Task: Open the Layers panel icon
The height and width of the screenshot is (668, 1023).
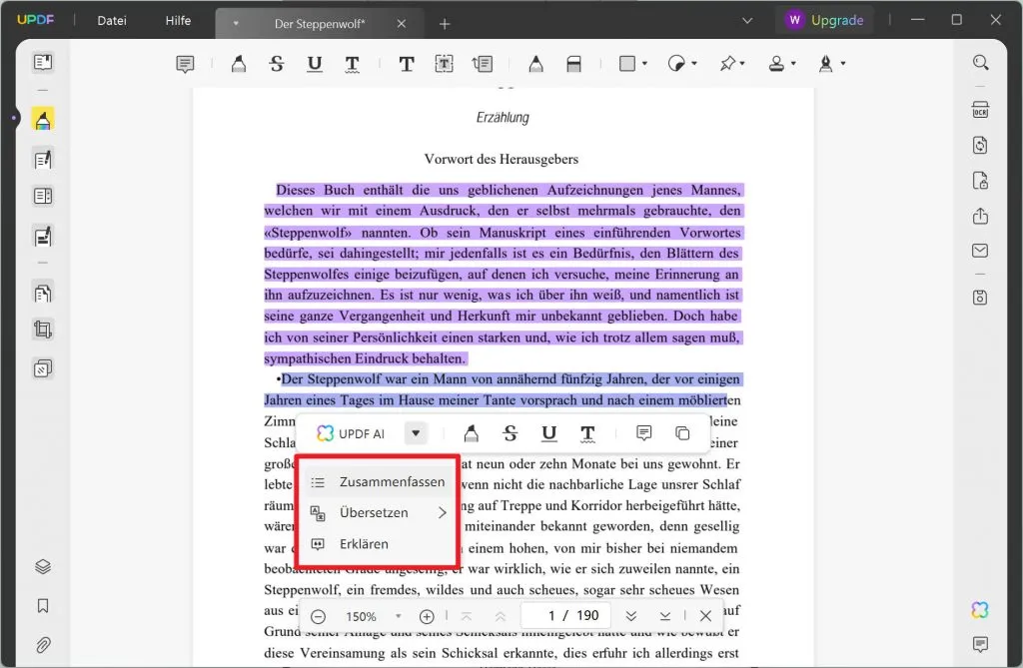Action: [43, 566]
